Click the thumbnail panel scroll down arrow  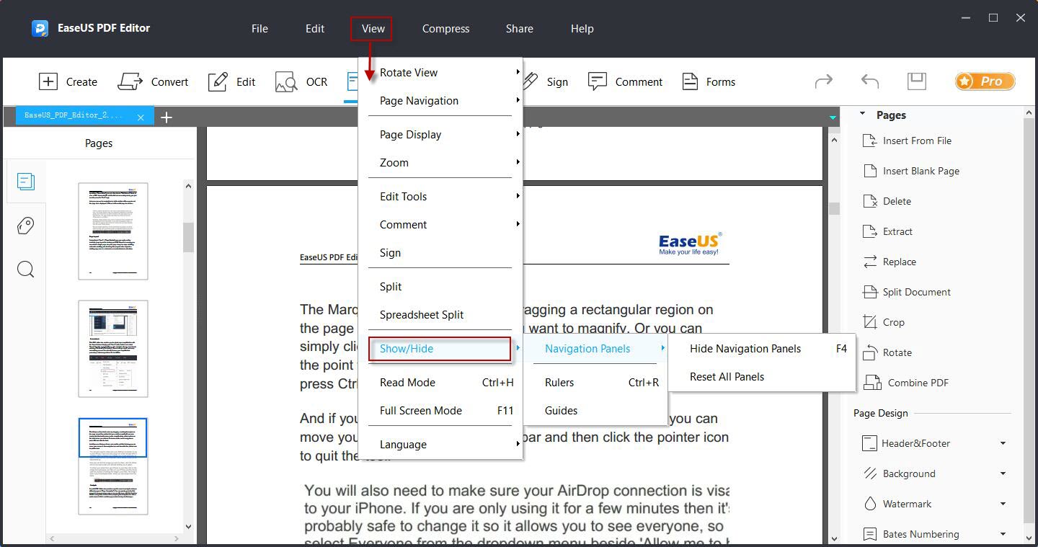coord(188,527)
